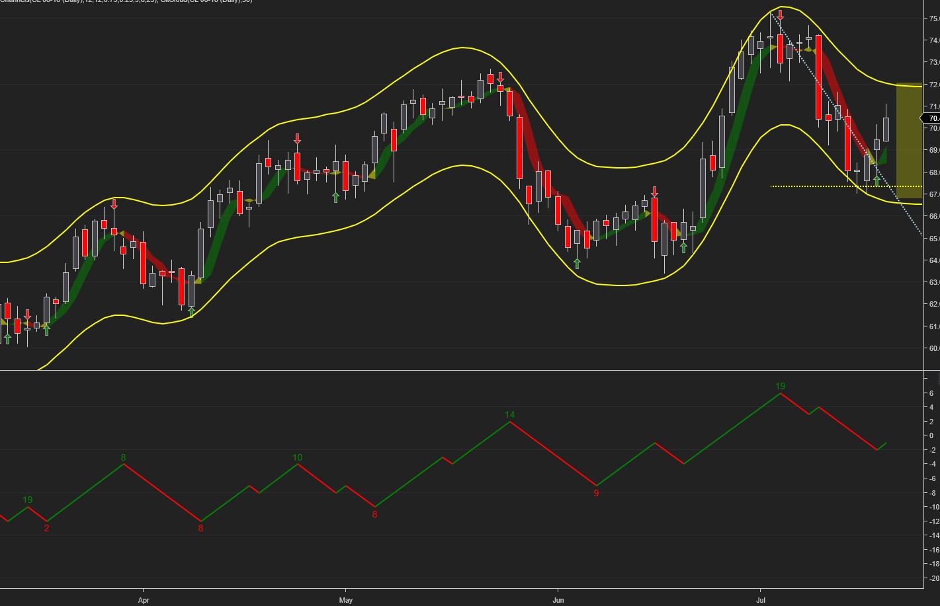
Task: Select the 6 level on the oscillator scale
Action: pos(931,393)
